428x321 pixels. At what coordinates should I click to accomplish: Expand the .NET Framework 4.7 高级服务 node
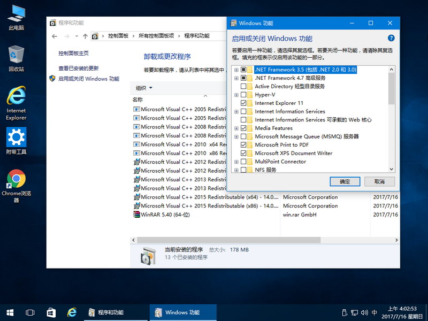pos(236,78)
